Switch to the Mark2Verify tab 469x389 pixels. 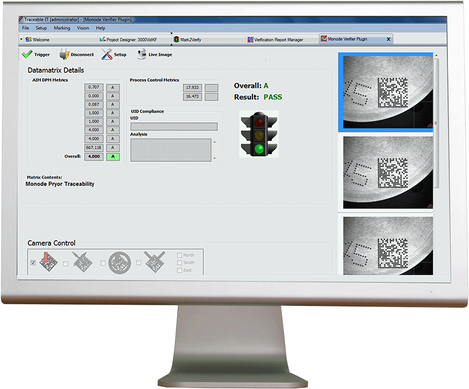point(209,39)
